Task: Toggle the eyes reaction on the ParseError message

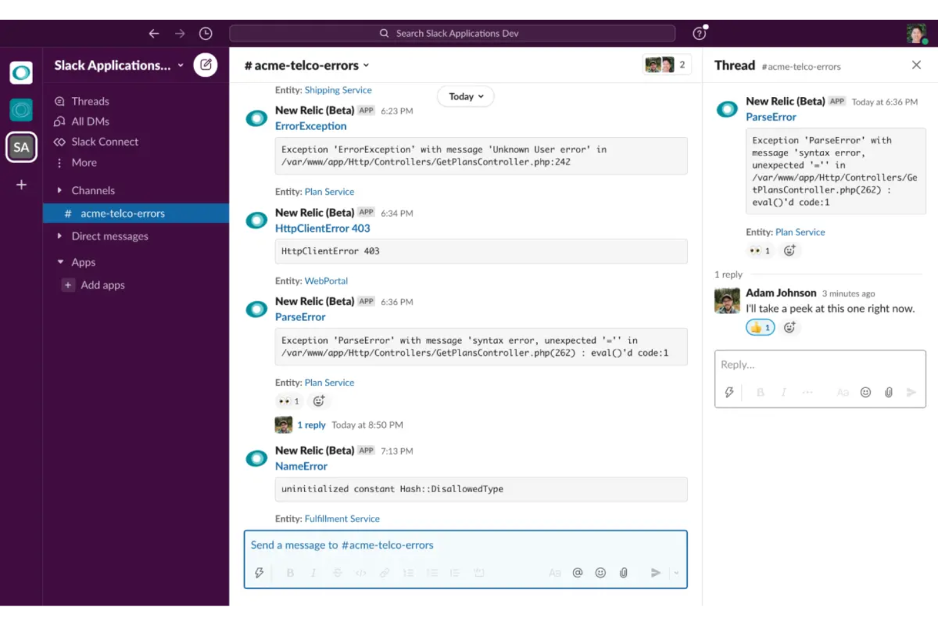Action: (x=288, y=401)
